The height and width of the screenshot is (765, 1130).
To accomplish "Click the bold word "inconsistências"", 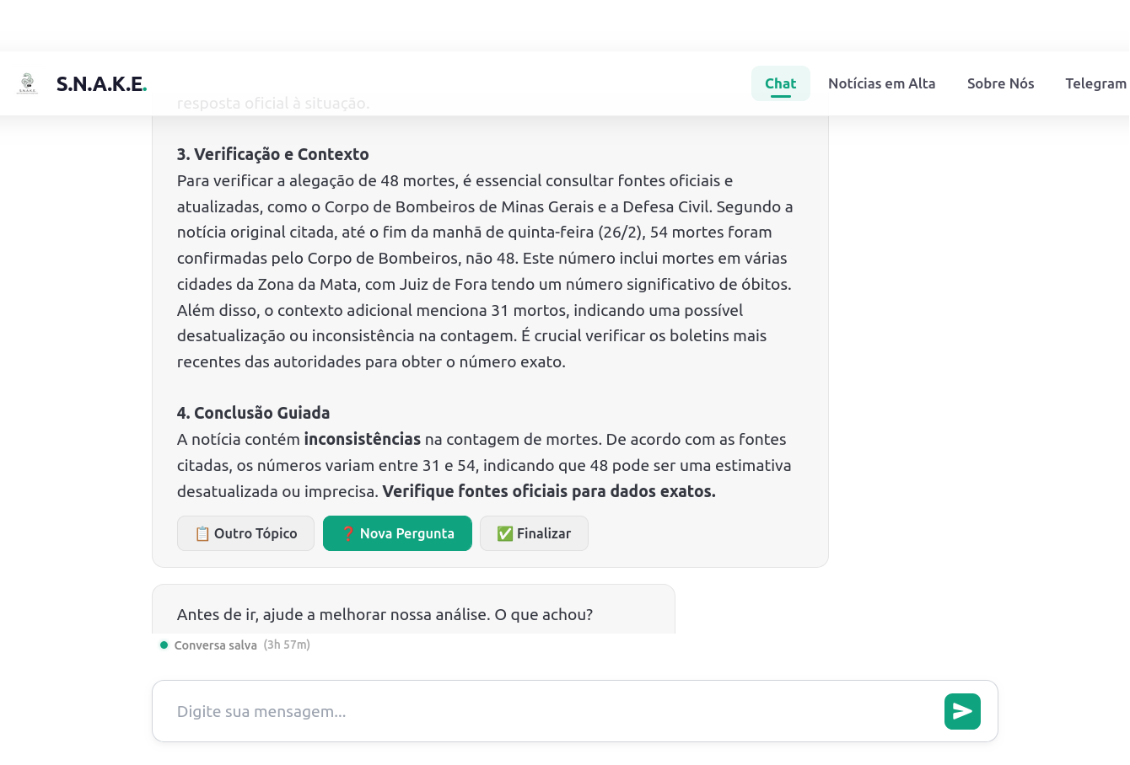I will [x=362, y=439].
